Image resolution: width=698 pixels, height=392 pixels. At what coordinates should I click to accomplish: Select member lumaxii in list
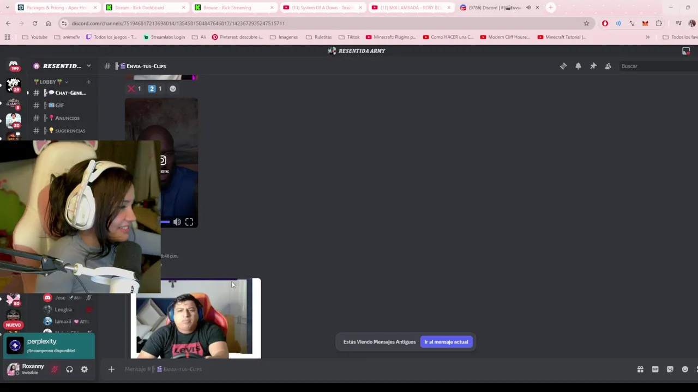pyautogui.click(x=68, y=322)
